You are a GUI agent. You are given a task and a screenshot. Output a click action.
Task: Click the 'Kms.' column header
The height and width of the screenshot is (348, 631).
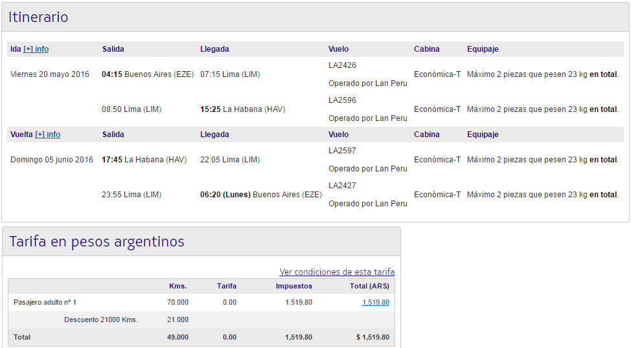(x=178, y=286)
